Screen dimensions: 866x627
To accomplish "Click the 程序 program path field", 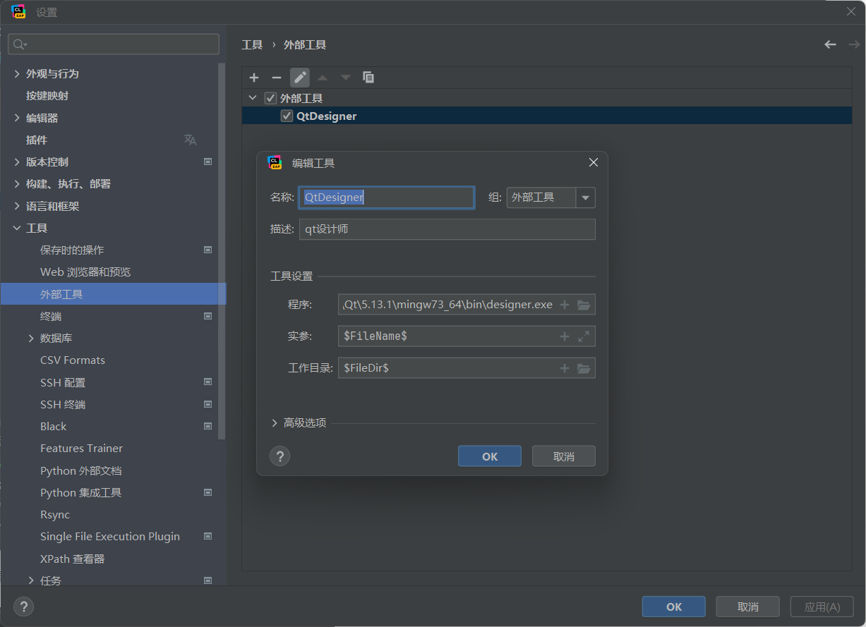I will 467,305.
